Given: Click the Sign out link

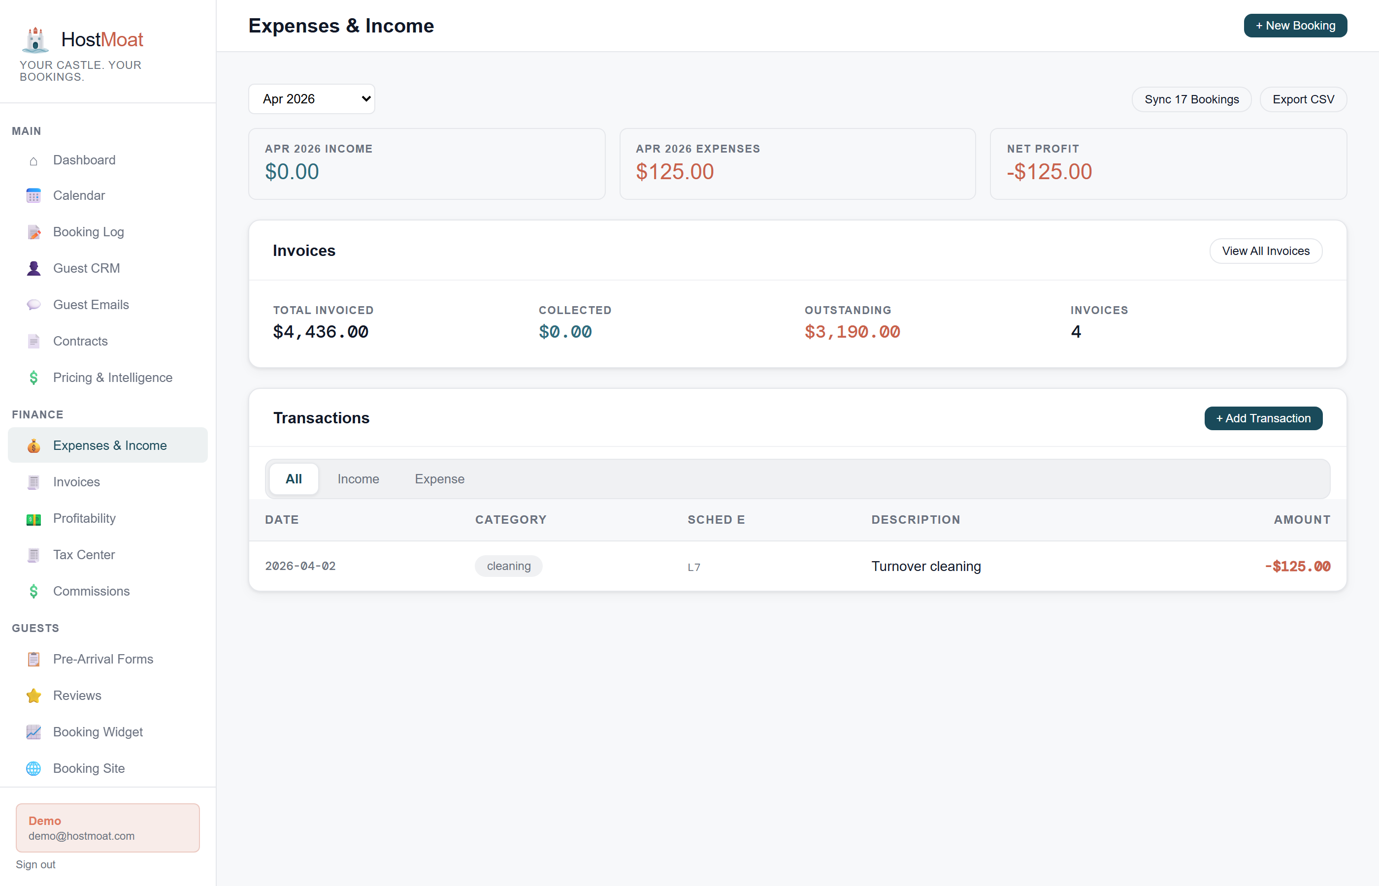Looking at the screenshot, I should (35, 864).
